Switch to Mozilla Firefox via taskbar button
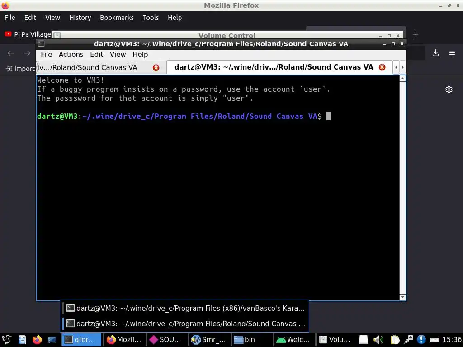 coord(124,340)
